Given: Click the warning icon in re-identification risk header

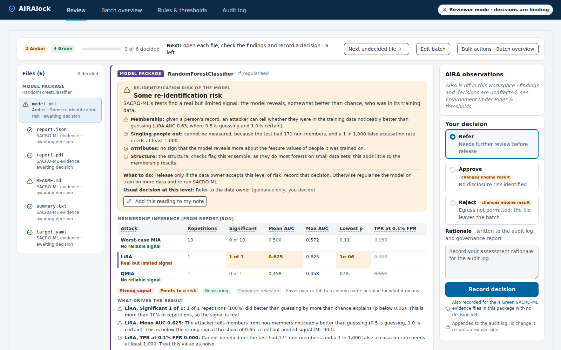Looking at the screenshot, I should tap(127, 90).
